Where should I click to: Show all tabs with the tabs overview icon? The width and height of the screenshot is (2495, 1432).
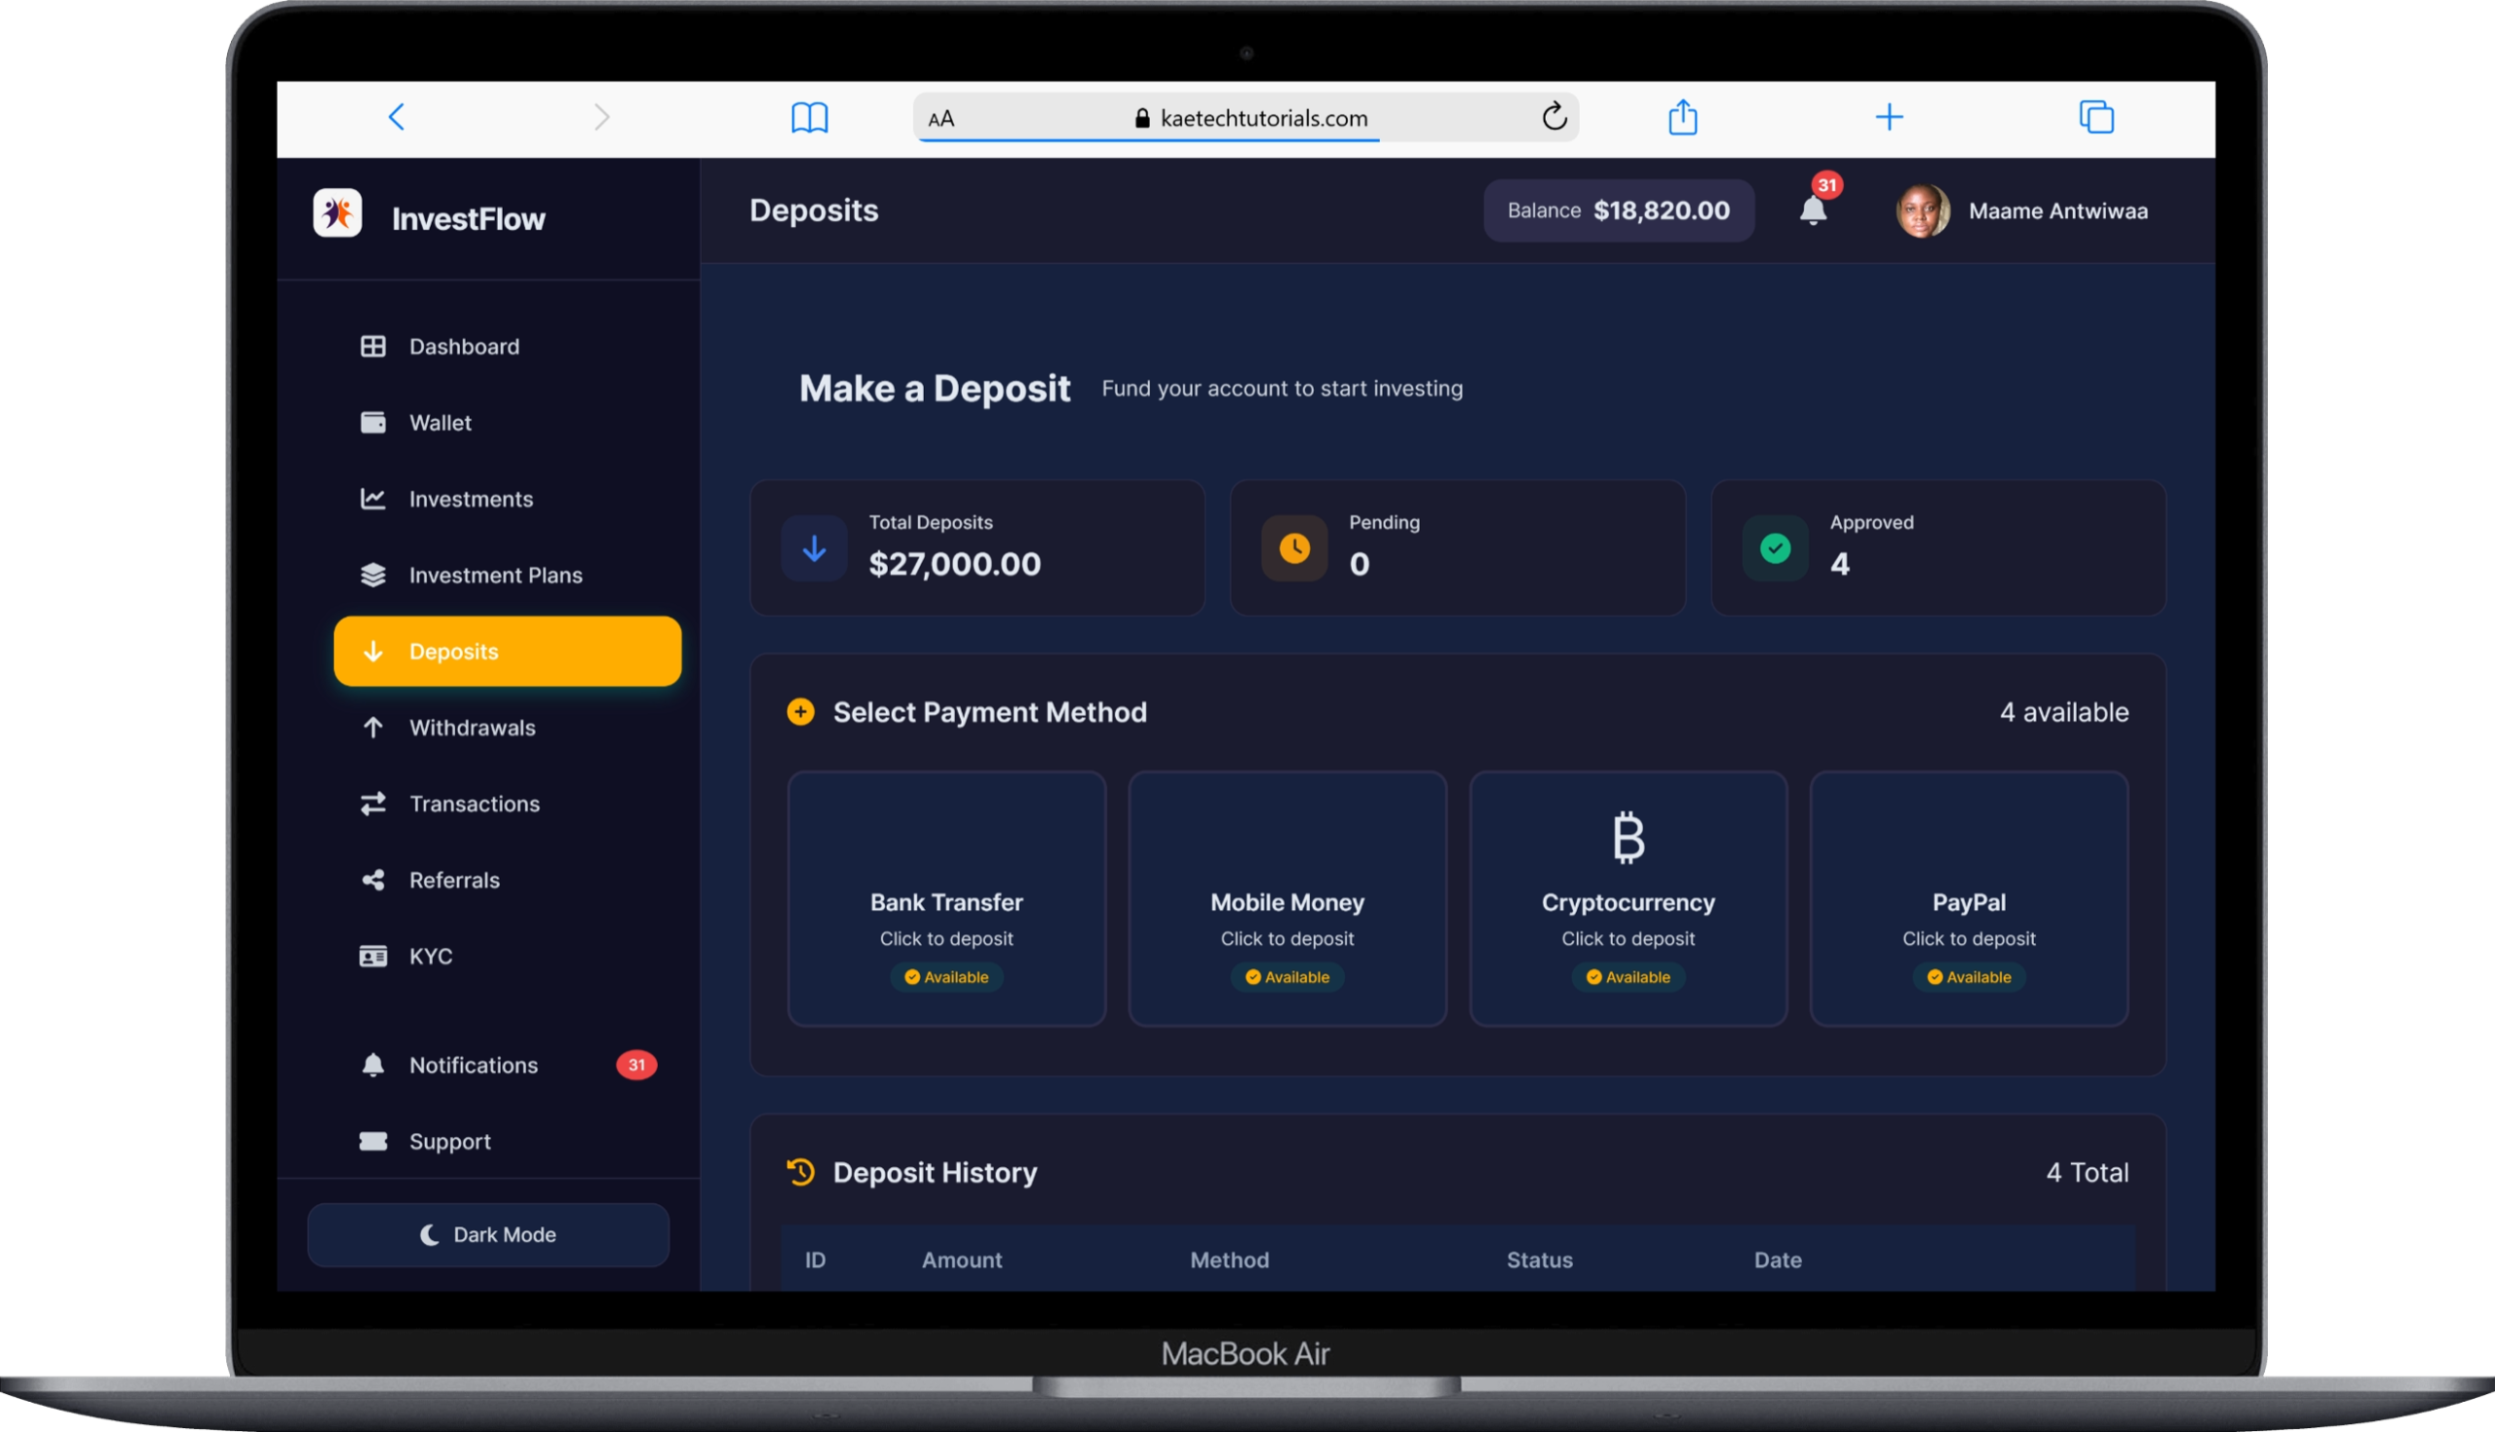click(x=2096, y=116)
